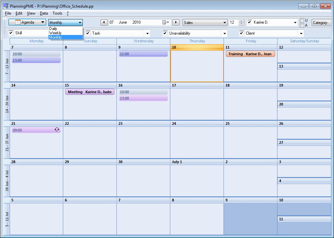Expand the Client filter dropdown arrow
Image resolution: width=334 pixels, height=238 pixels.
(301, 33)
